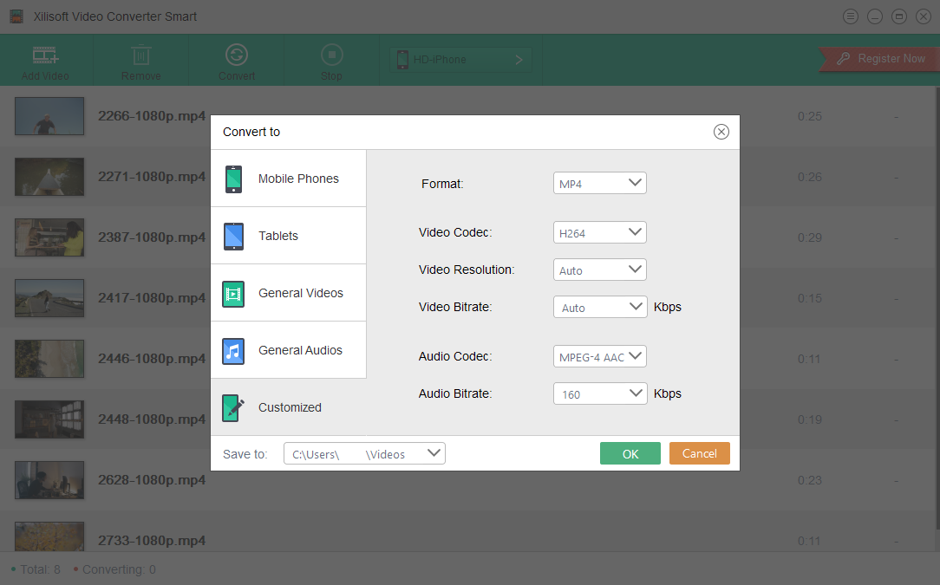
Task: Open the Audio Codec dropdown
Action: [x=600, y=356]
